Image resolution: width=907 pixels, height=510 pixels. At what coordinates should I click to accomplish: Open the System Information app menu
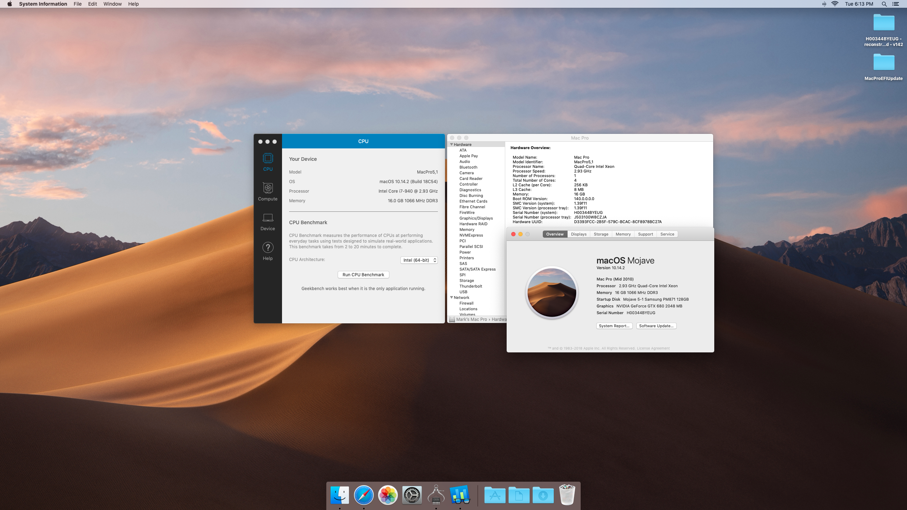tap(43, 4)
